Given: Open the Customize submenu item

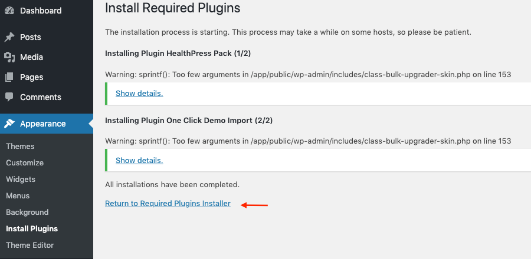Looking at the screenshot, I should [25, 162].
